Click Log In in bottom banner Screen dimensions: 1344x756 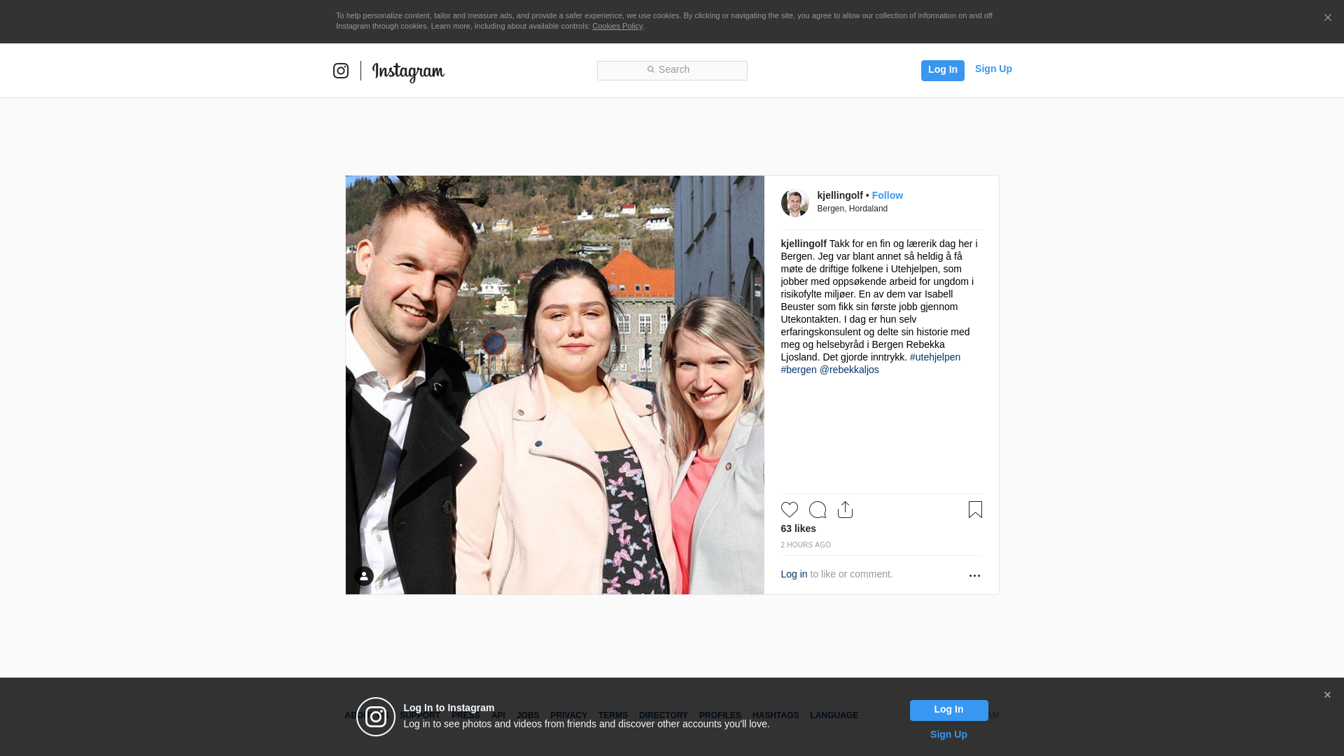tap(948, 710)
